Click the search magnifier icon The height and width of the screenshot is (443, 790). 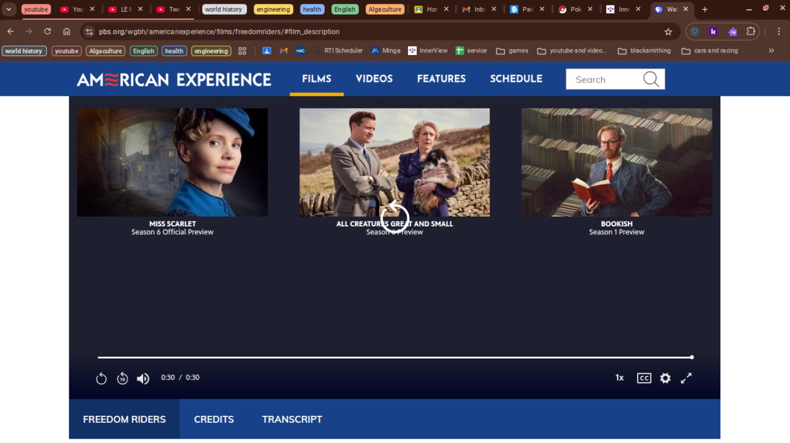(x=651, y=79)
